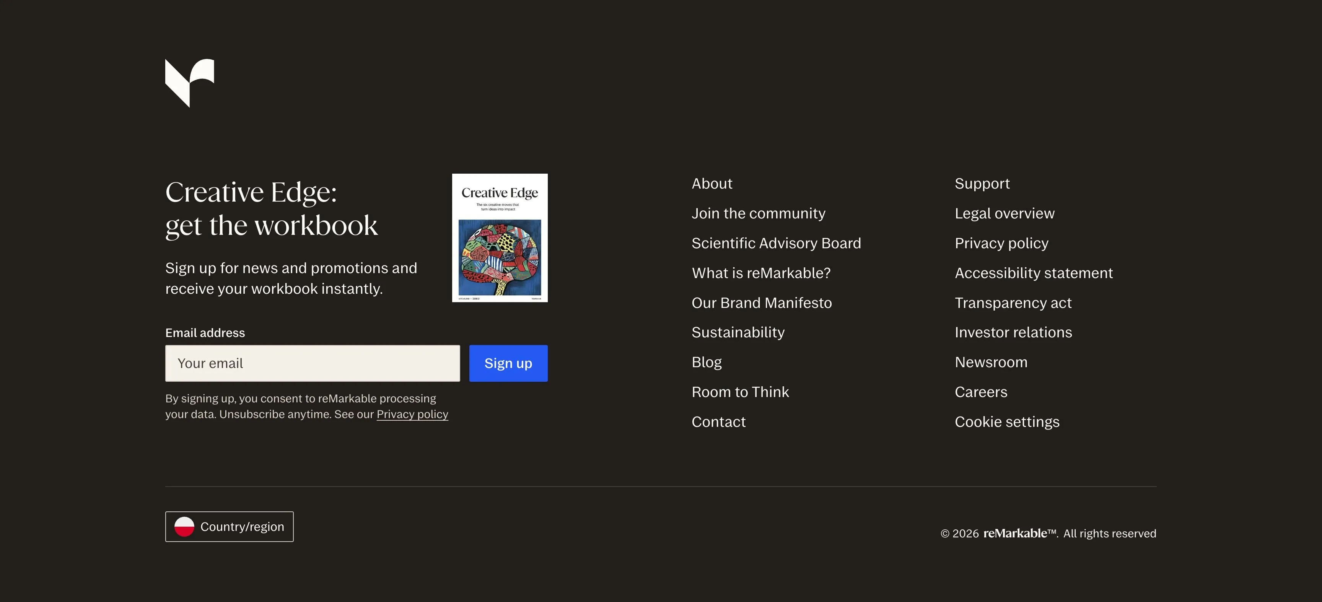Go to Investor relations
The height and width of the screenshot is (602, 1322).
(1013, 333)
